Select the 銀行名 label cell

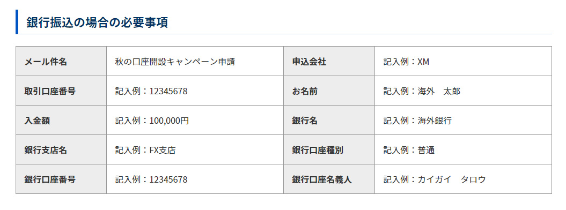(329, 121)
